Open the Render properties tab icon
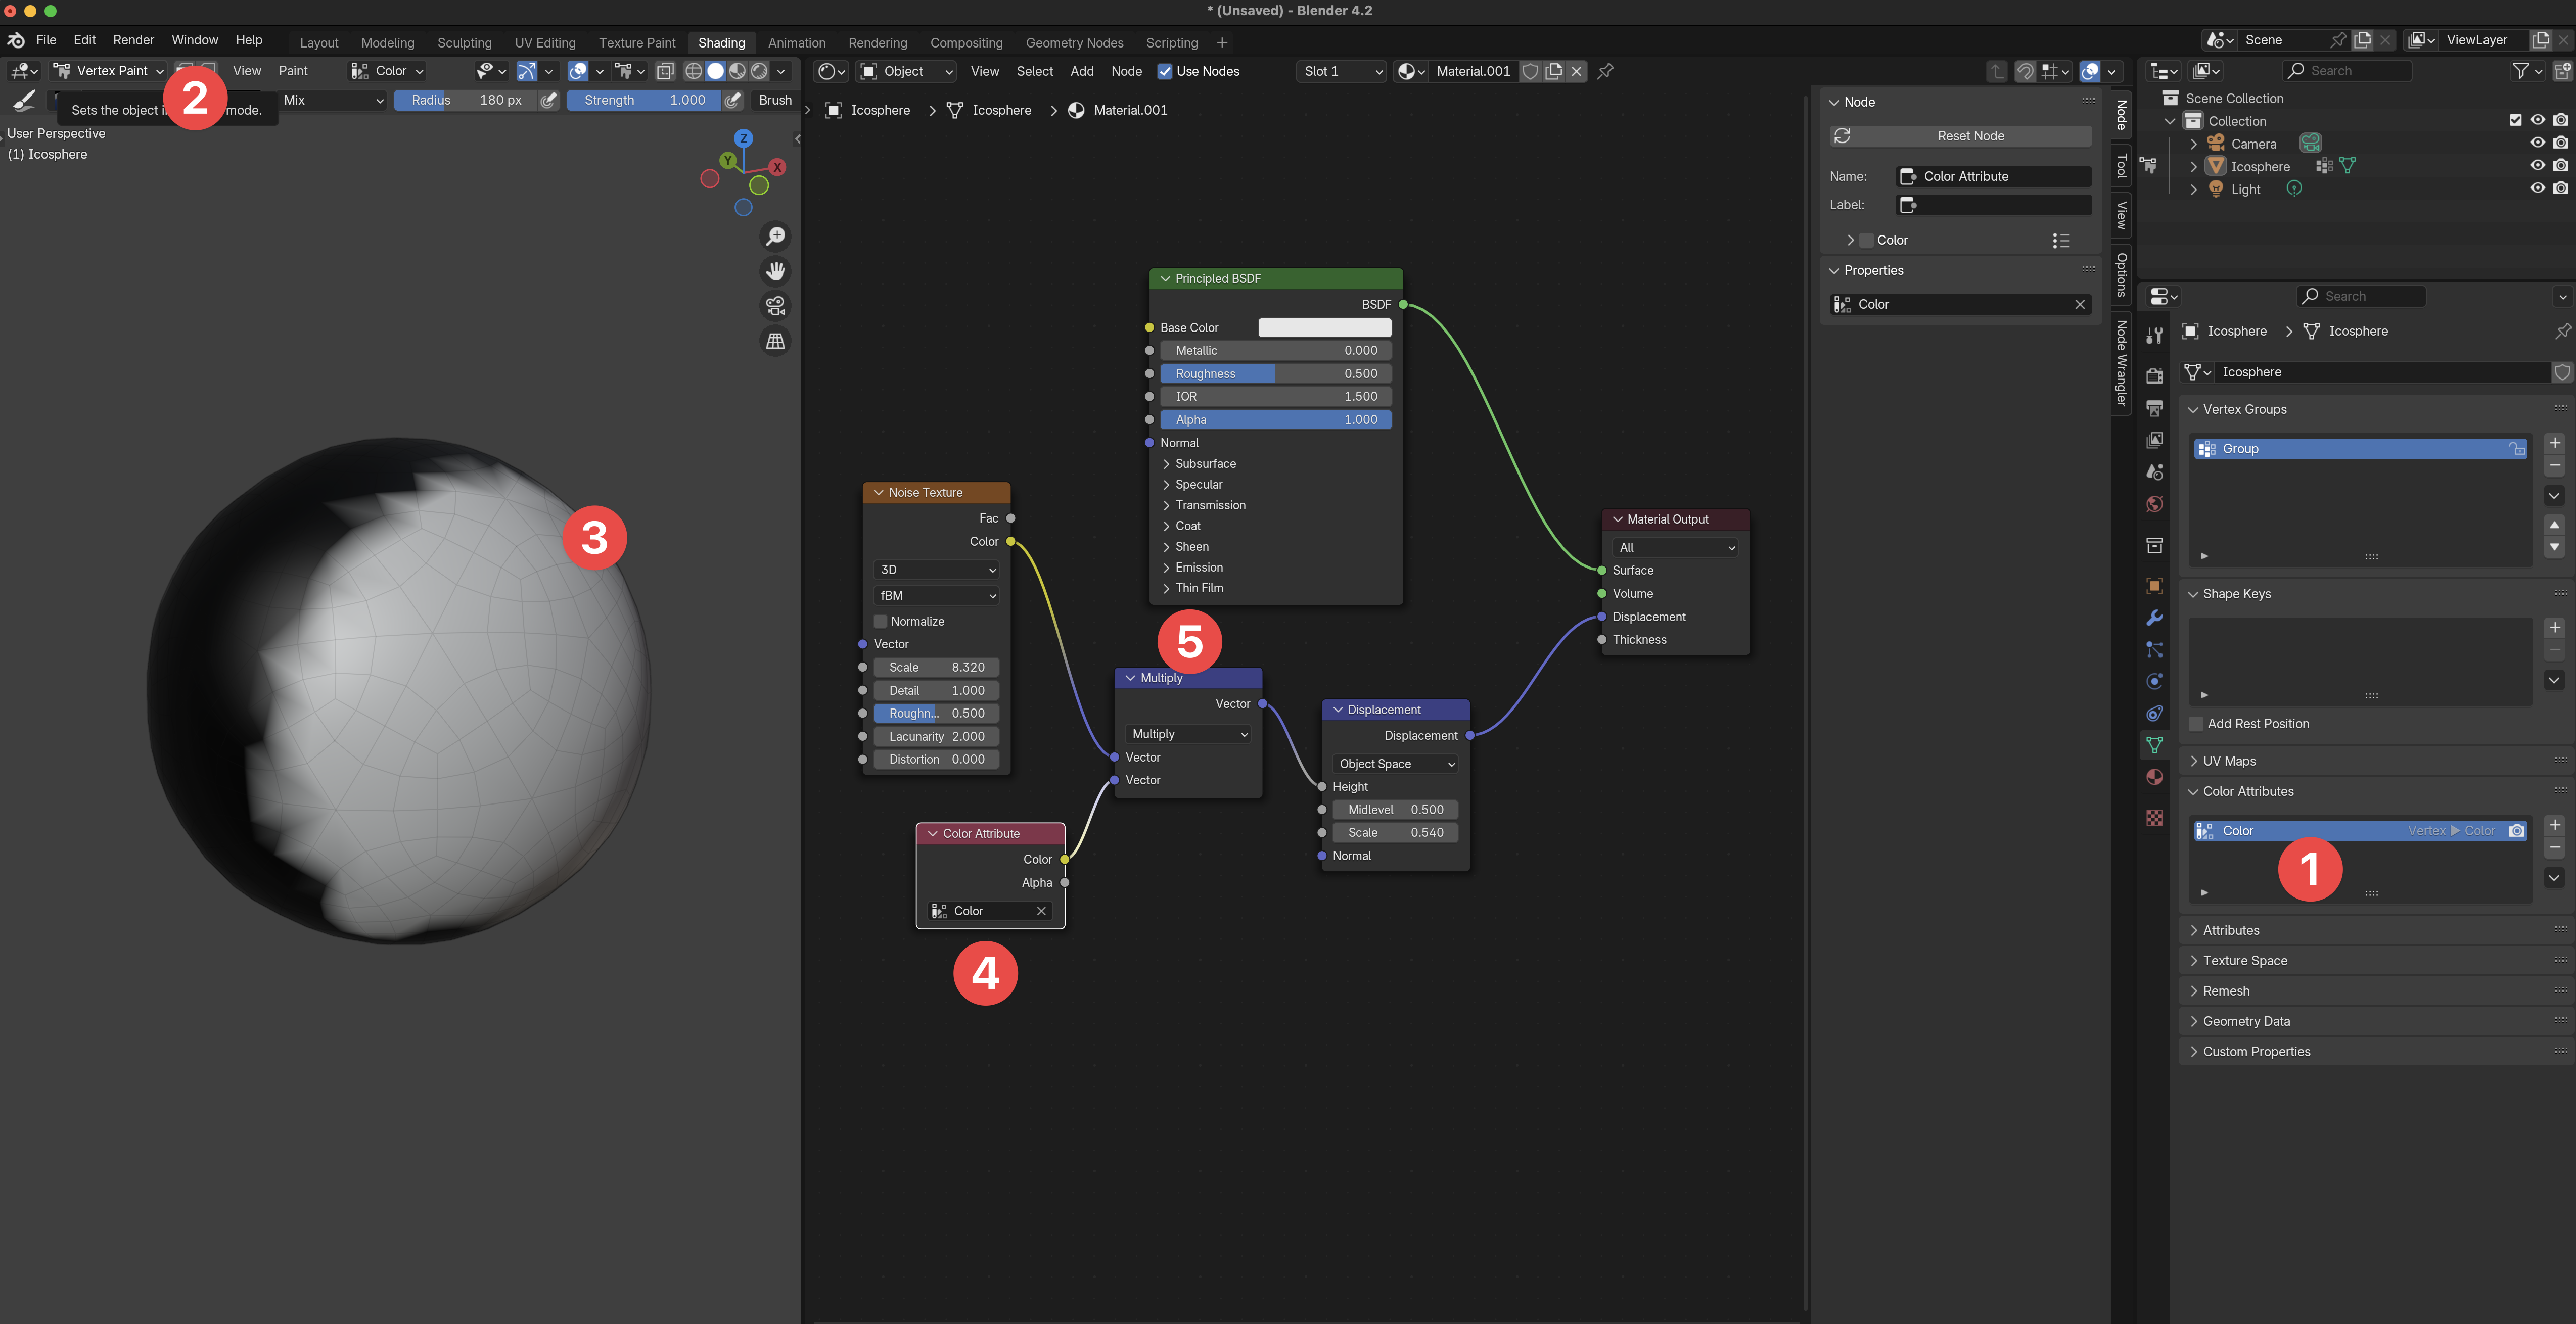Screen dimensions: 2576x1324 2154,375
